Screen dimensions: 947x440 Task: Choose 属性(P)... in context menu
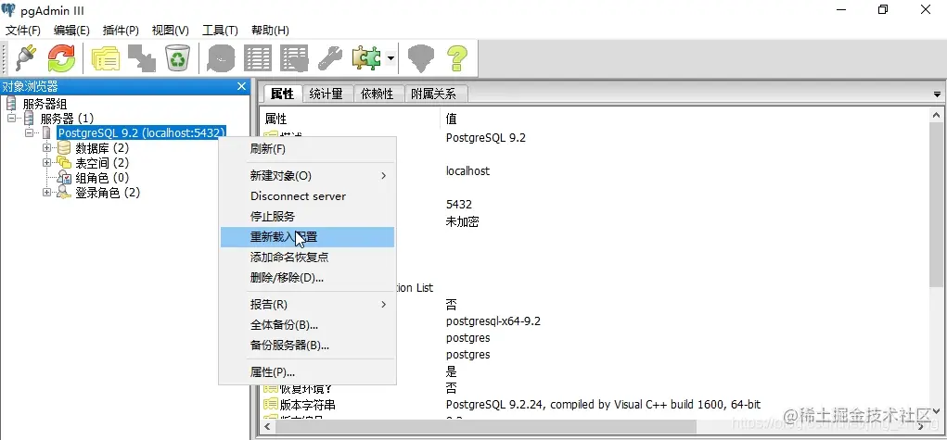point(307,371)
